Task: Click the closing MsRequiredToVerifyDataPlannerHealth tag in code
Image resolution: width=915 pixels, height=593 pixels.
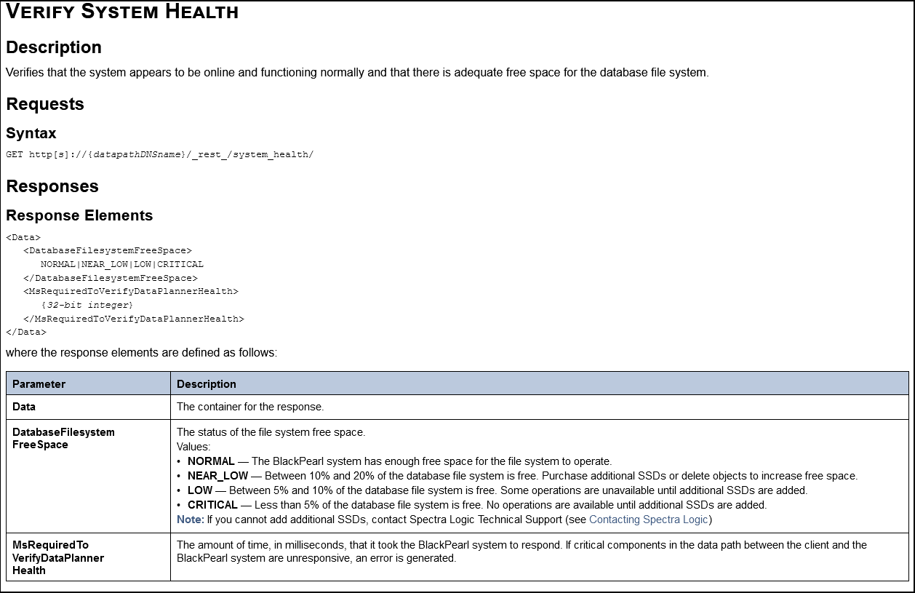Action: coord(134,319)
